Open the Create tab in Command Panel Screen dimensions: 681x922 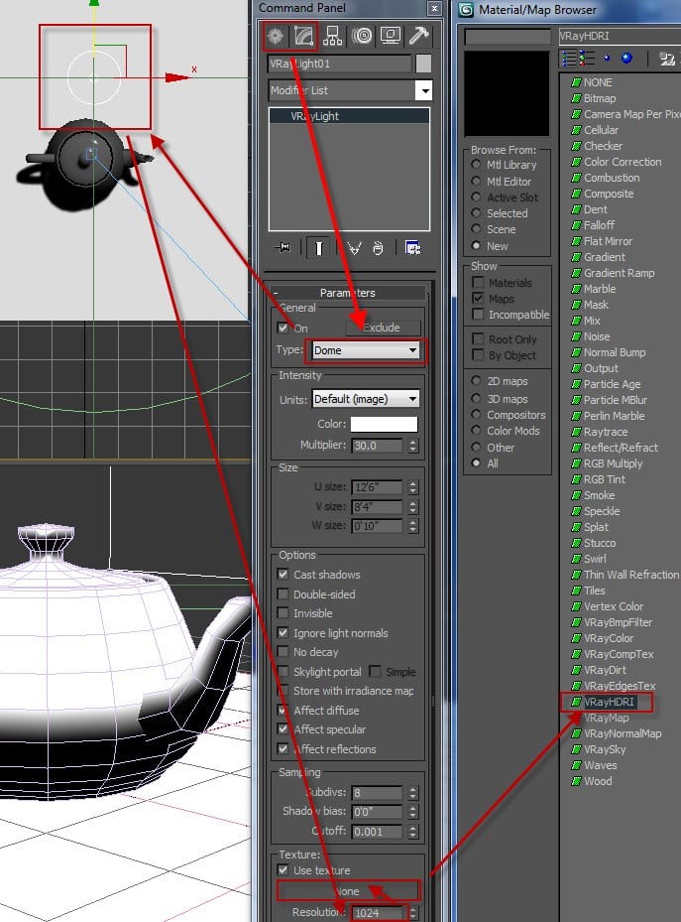[x=276, y=37]
